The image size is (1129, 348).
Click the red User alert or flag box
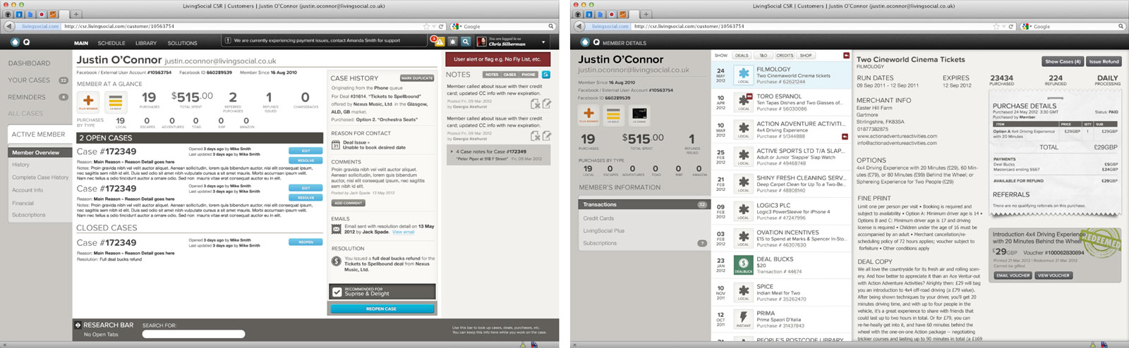pyautogui.click(x=497, y=59)
